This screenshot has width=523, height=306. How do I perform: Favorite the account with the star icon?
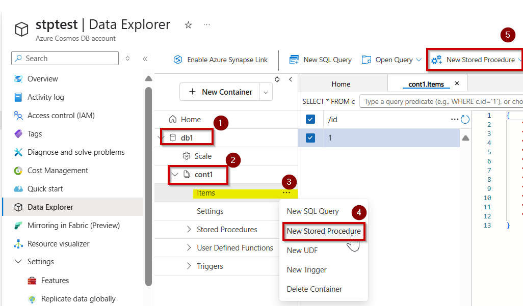click(x=189, y=25)
